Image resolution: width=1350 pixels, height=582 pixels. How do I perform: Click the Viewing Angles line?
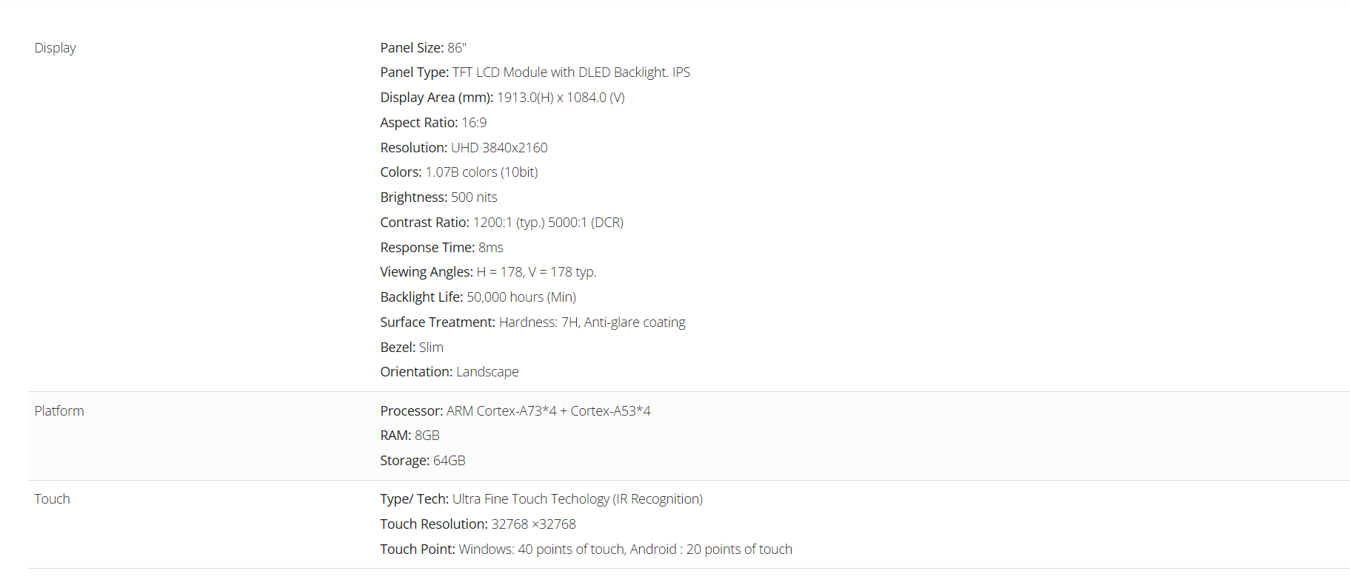[x=488, y=272]
